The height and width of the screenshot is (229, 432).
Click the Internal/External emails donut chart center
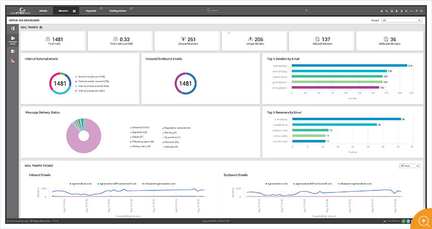(x=60, y=83)
